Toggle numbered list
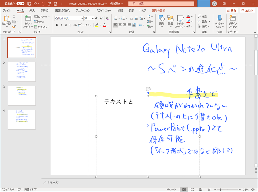Screen dimensions: 258x192 click(x=123, y=18)
